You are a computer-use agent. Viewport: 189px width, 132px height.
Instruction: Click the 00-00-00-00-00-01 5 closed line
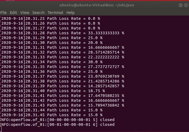click(57, 120)
